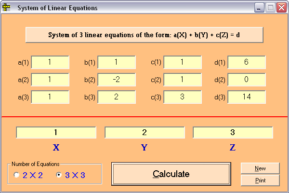Start a New system of equations

coord(260,168)
